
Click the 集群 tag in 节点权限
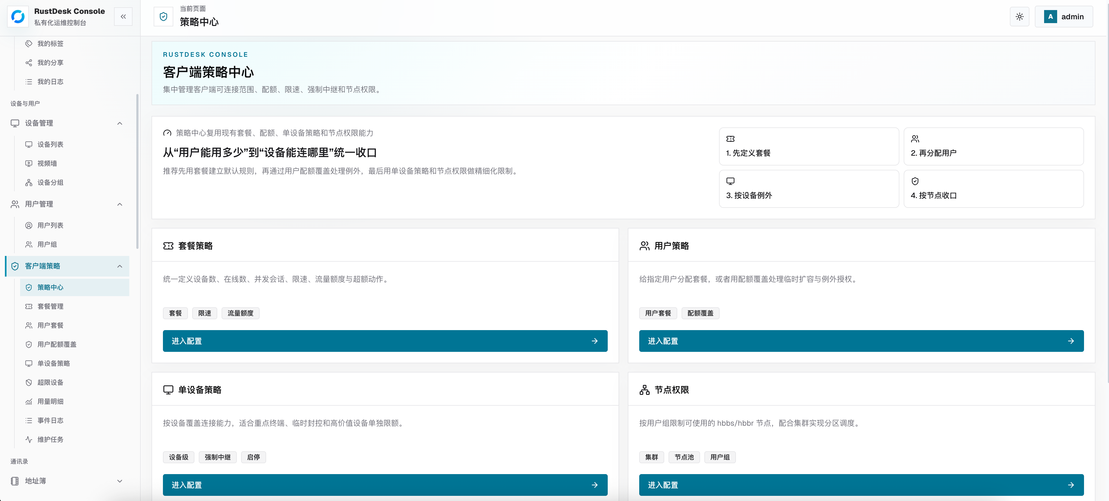click(x=651, y=457)
